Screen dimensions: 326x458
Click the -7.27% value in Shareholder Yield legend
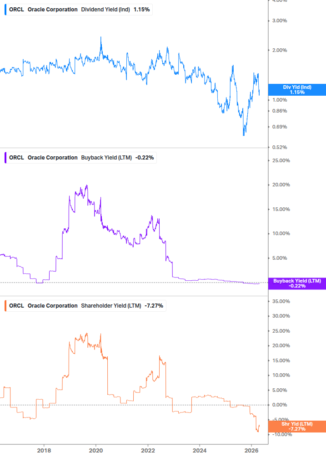coord(154,306)
